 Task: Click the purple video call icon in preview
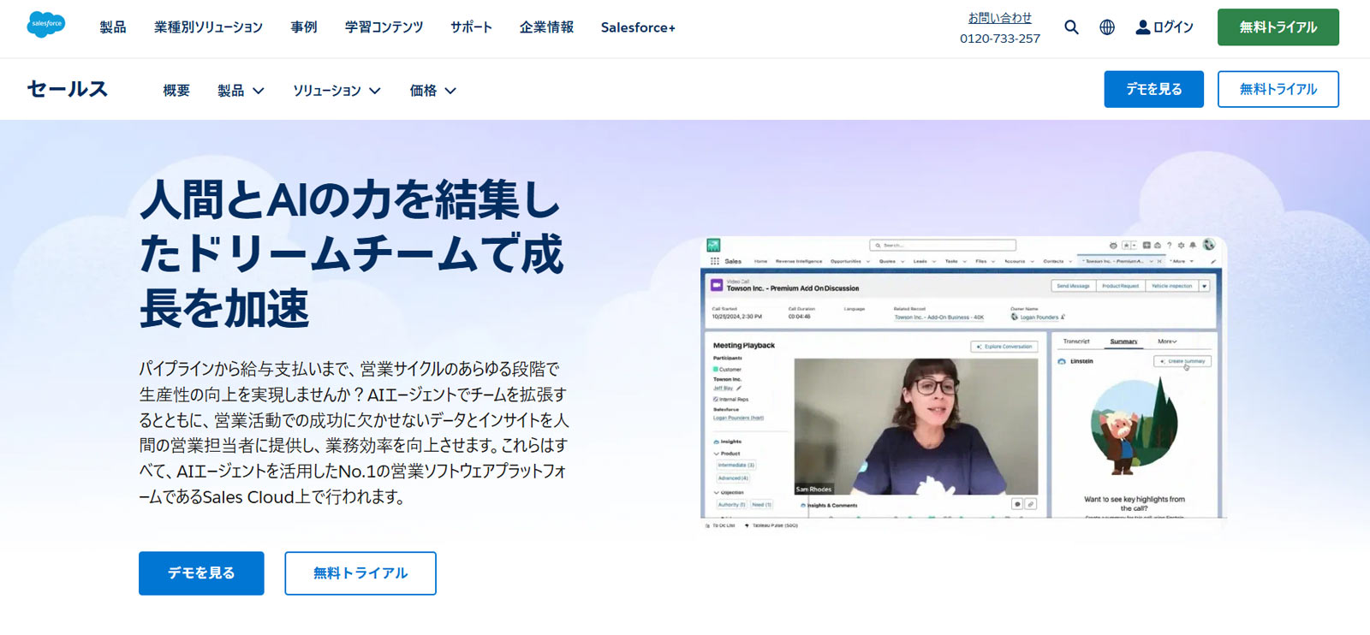717,285
